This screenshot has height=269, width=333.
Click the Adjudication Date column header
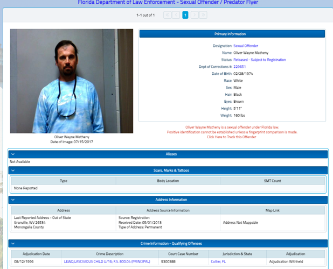35,253
